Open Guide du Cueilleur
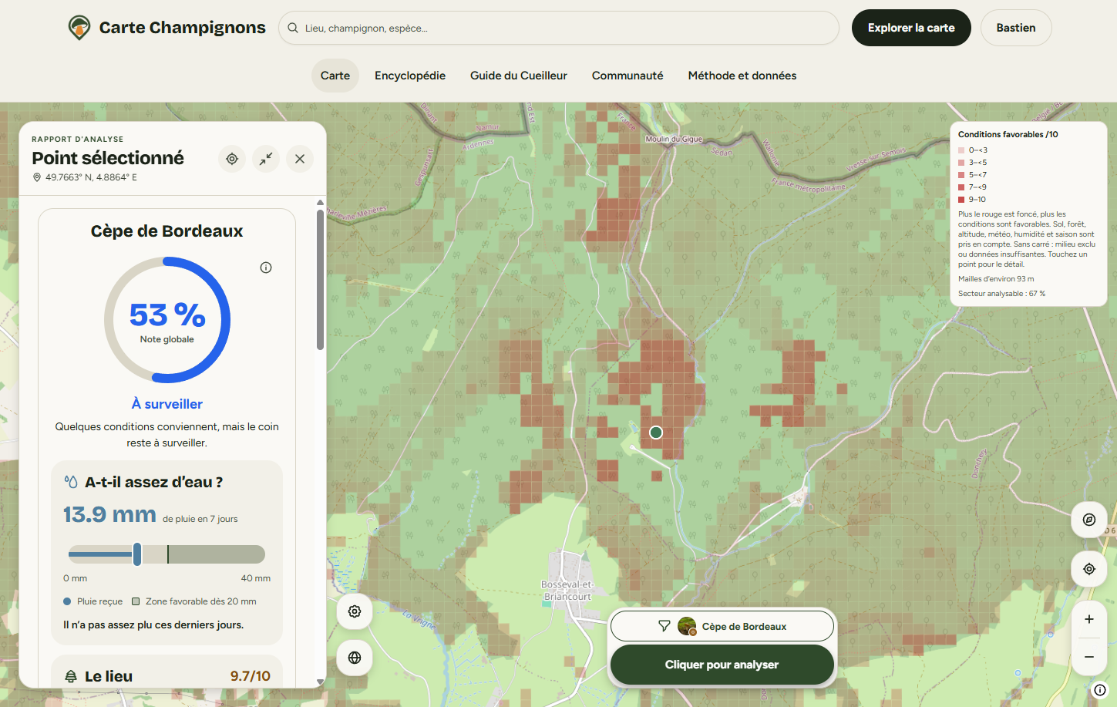The height and width of the screenshot is (707, 1117). point(519,76)
